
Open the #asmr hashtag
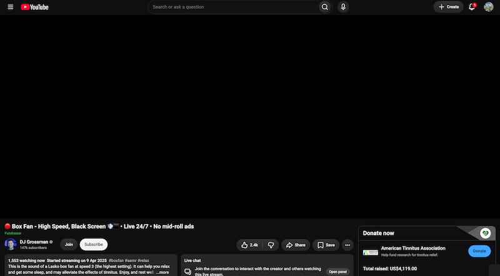point(131,260)
